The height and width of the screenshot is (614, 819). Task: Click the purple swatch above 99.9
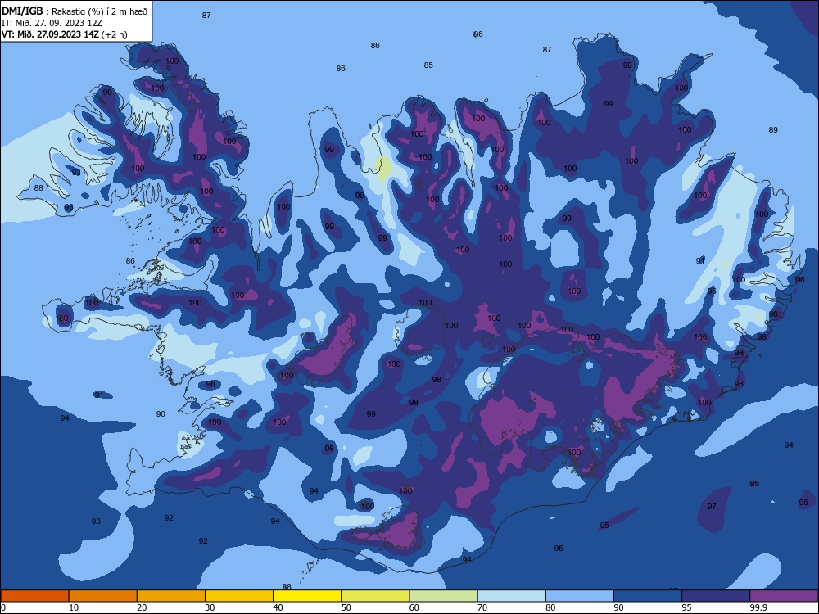784,596
